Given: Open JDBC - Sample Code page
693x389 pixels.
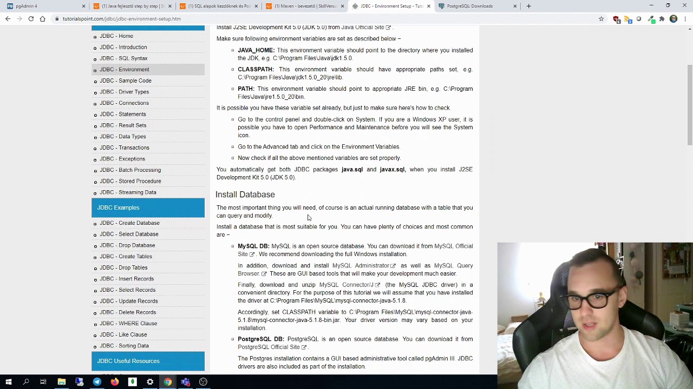Looking at the screenshot, I should click(x=126, y=81).
